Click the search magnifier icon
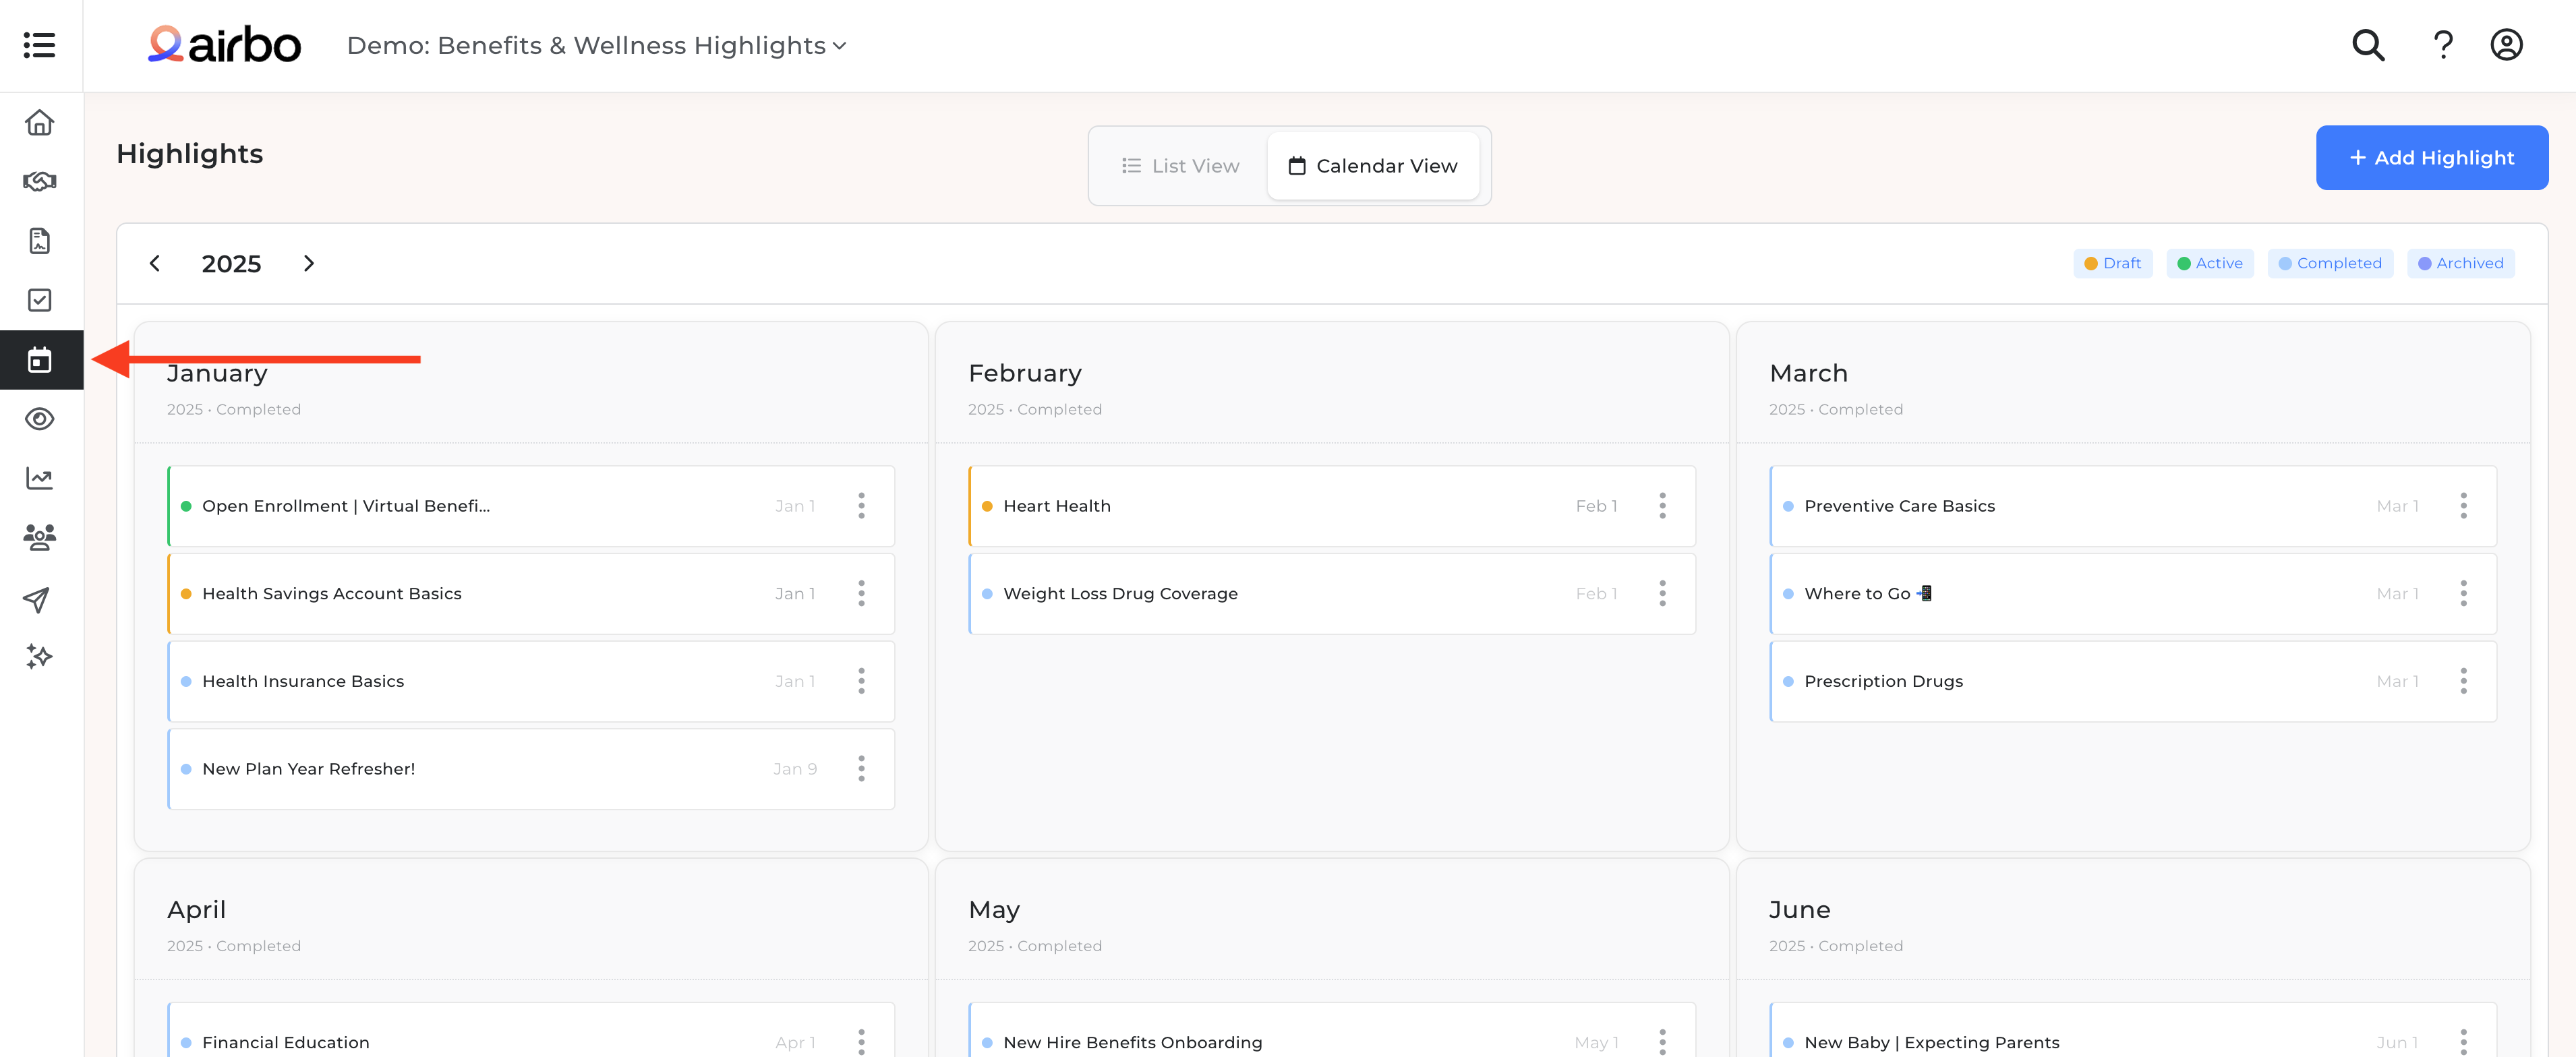This screenshot has width=2576, height=1057. click(x=2368, y=45)
